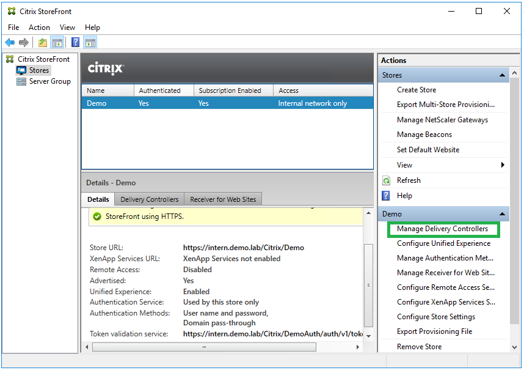524x370 pixels.
Task: Collapse the Stores section in Actions
Action: 503,75
